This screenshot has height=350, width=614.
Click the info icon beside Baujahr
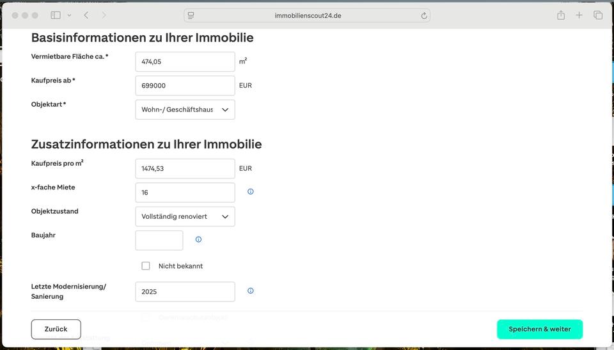(x=198, y=239)
